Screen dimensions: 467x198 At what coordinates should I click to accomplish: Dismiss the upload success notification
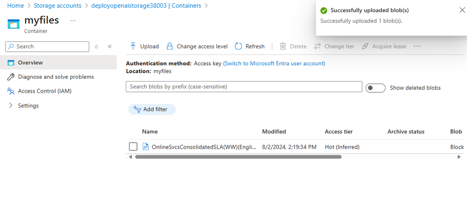pyautogui.click(x=462, y=10)
